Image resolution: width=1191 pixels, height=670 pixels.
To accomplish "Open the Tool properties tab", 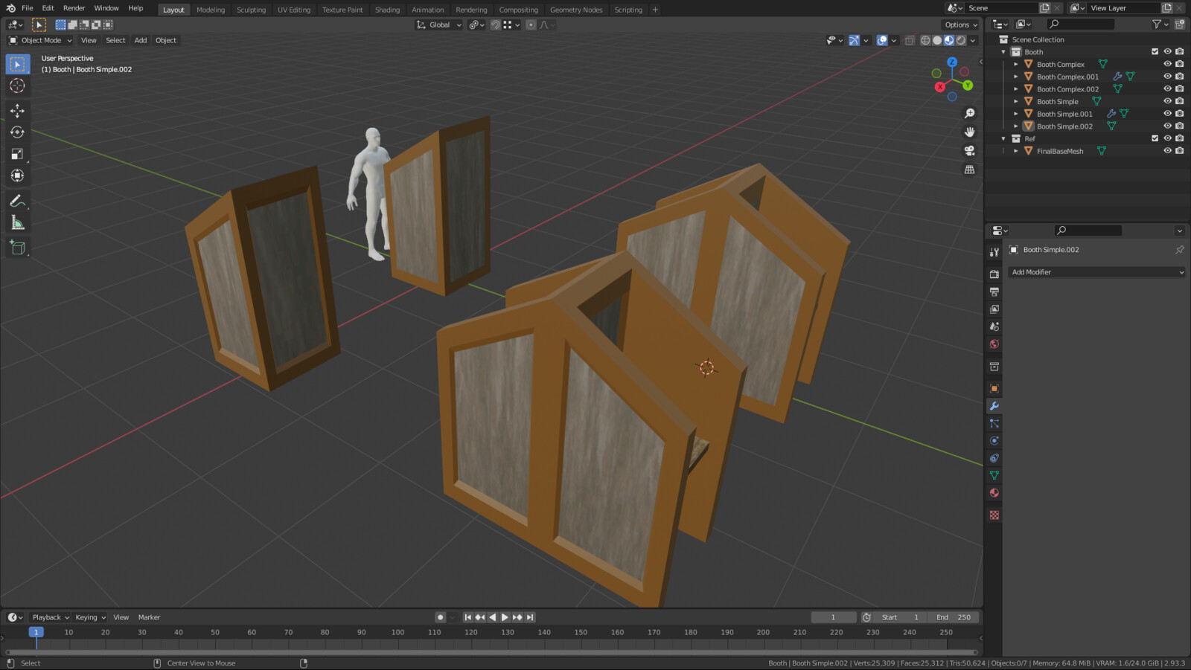I will [x=994, y=252].
